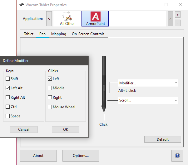The height and width of the screenshot is (165, 188).
Task: Toggle the Ctrl key checkbox
Action: 8,107
